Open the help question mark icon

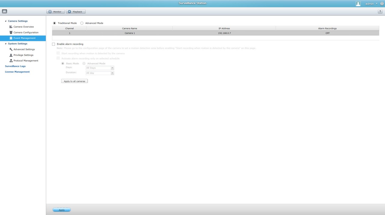(x=380, y=11)
